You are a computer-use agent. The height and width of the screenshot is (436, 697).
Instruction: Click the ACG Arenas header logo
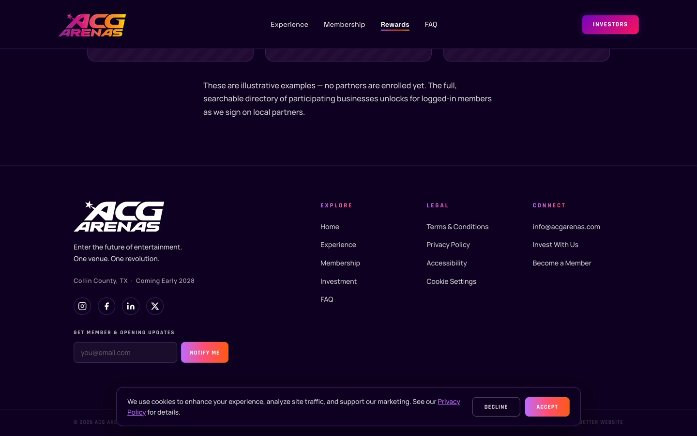[92, 25]
